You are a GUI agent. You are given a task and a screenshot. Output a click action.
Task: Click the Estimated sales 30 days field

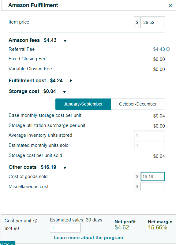coord(65,228)
